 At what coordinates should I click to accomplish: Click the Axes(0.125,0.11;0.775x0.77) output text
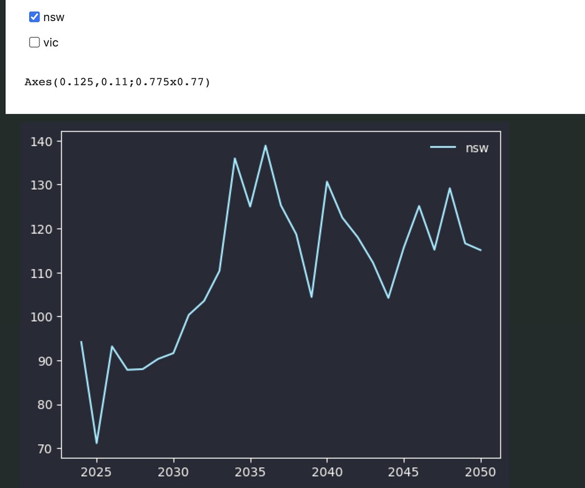click(118, 82)
